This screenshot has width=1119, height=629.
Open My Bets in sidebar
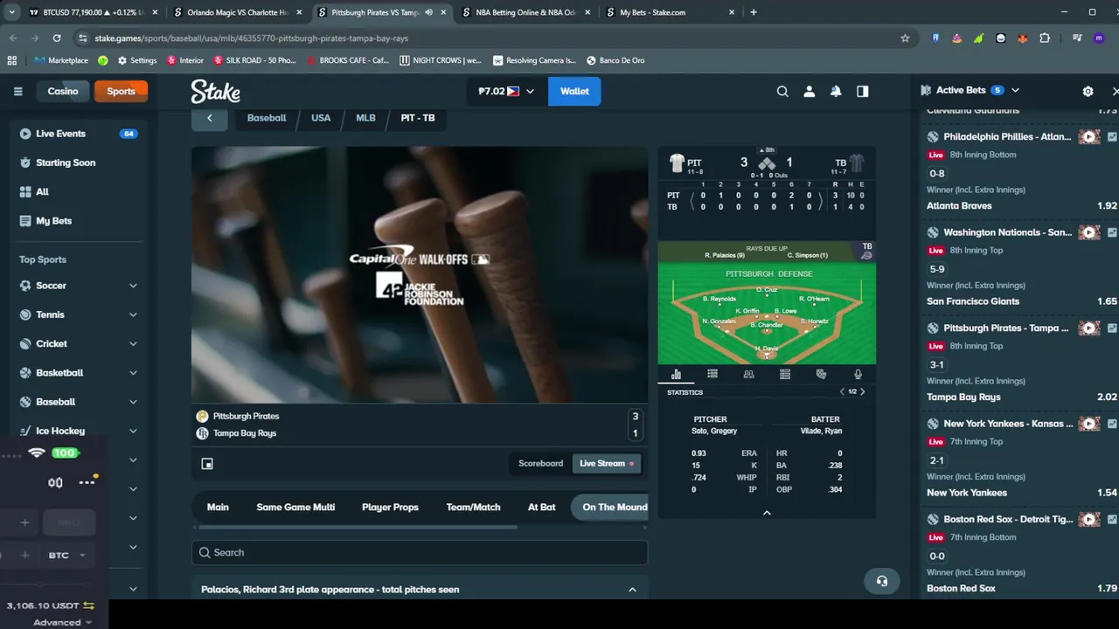pyautogui.click(x=79, y=221)
